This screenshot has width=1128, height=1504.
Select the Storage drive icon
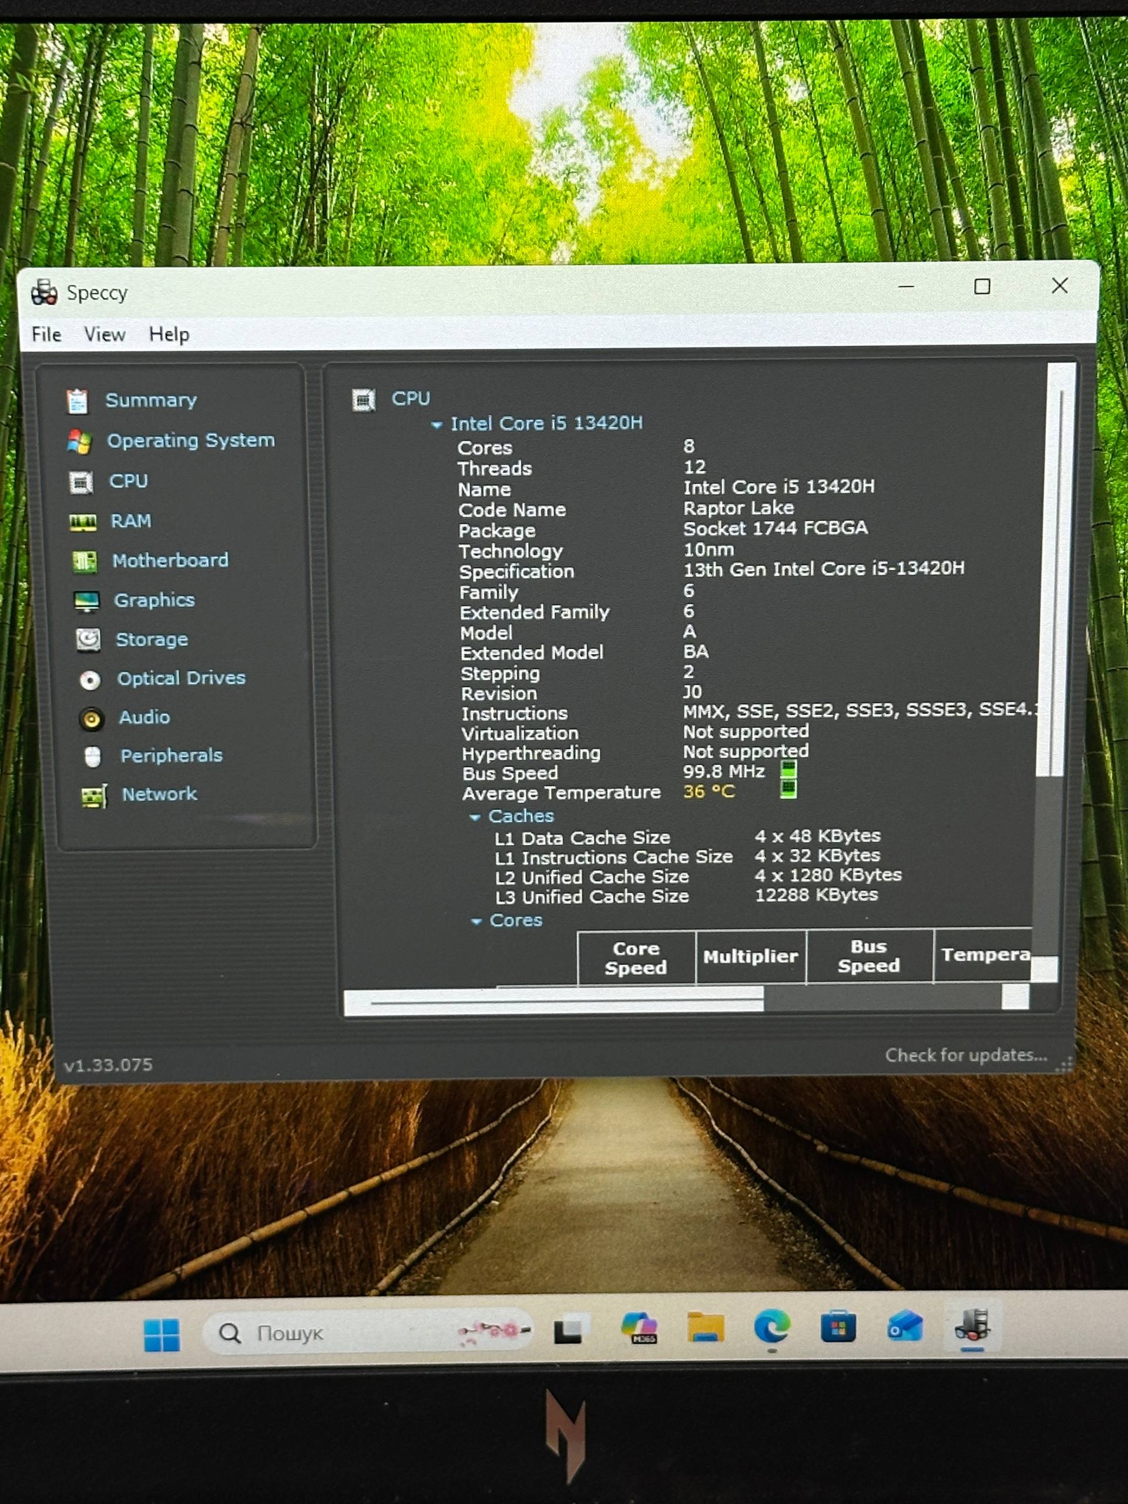coord(88,640)
